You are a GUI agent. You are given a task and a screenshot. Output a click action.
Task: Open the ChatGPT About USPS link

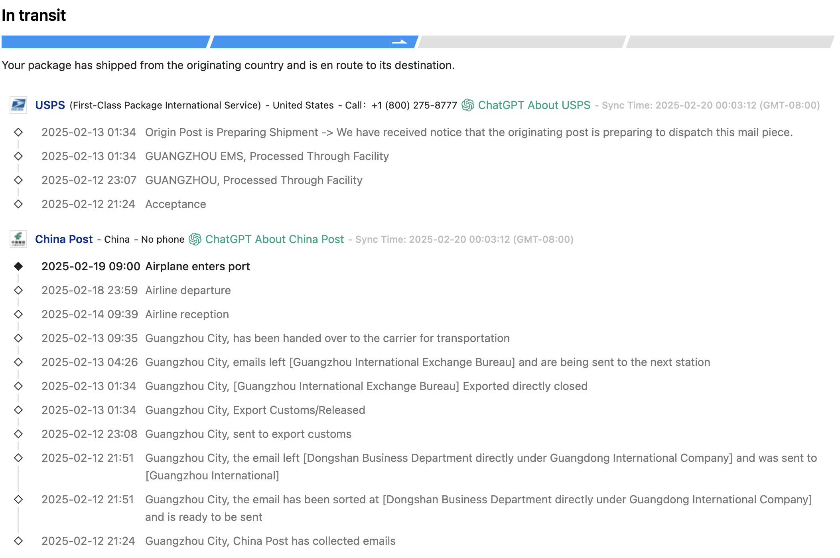(x=534, y=105)
